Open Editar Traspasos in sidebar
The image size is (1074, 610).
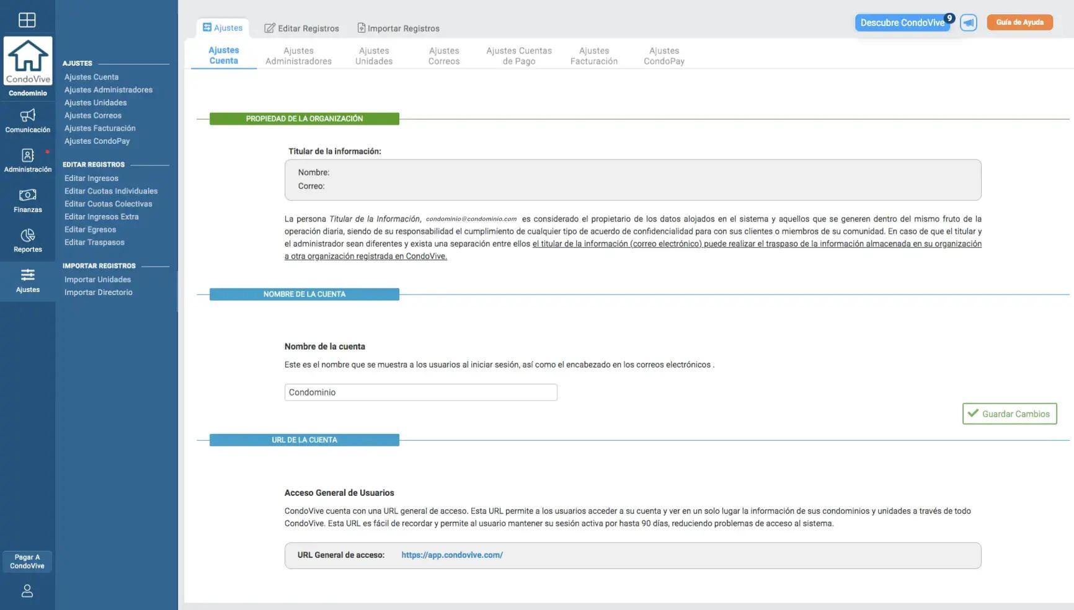[x=94, y=242]
